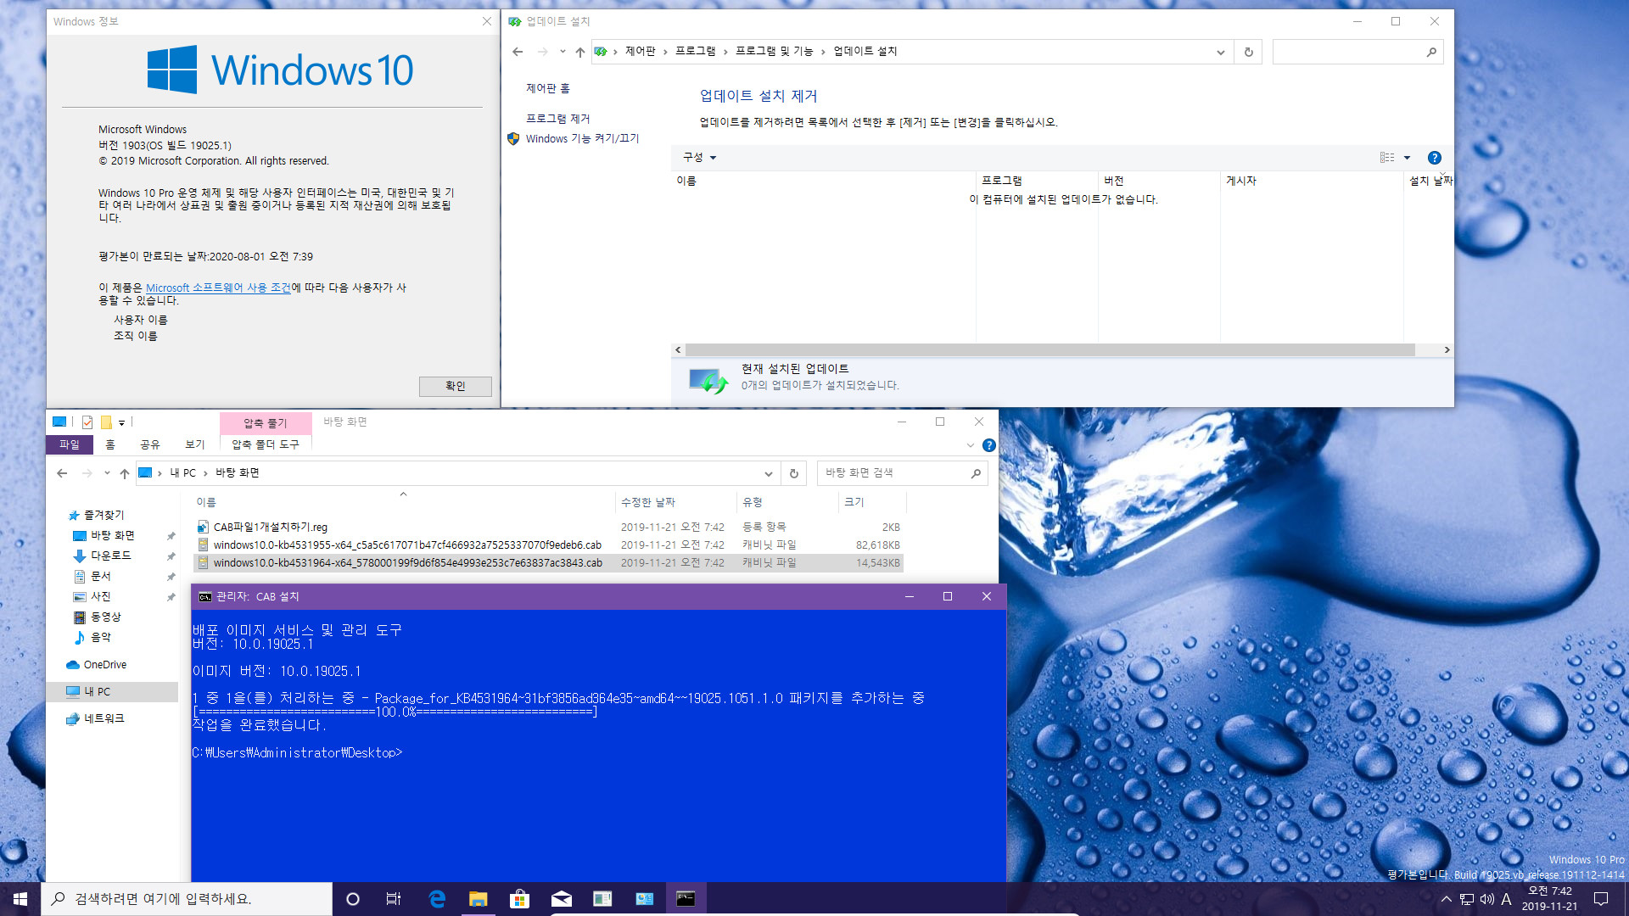This screenshot has height=916, width=1629.
Task: Select the CAB파일1개설치하기.reg file
Action: coord(271,528)
